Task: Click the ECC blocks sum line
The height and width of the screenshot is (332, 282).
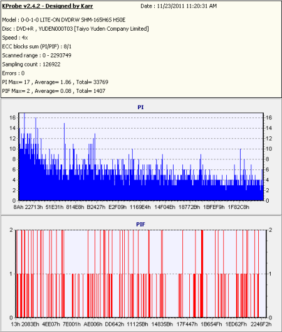Action: pos(36,46)
